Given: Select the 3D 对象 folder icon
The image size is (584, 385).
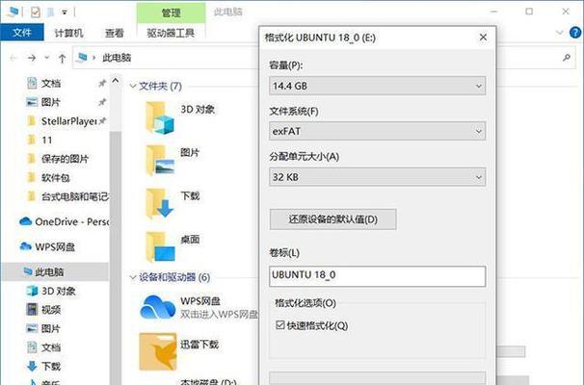Looking at the screenshot, I should coord(159,117).
